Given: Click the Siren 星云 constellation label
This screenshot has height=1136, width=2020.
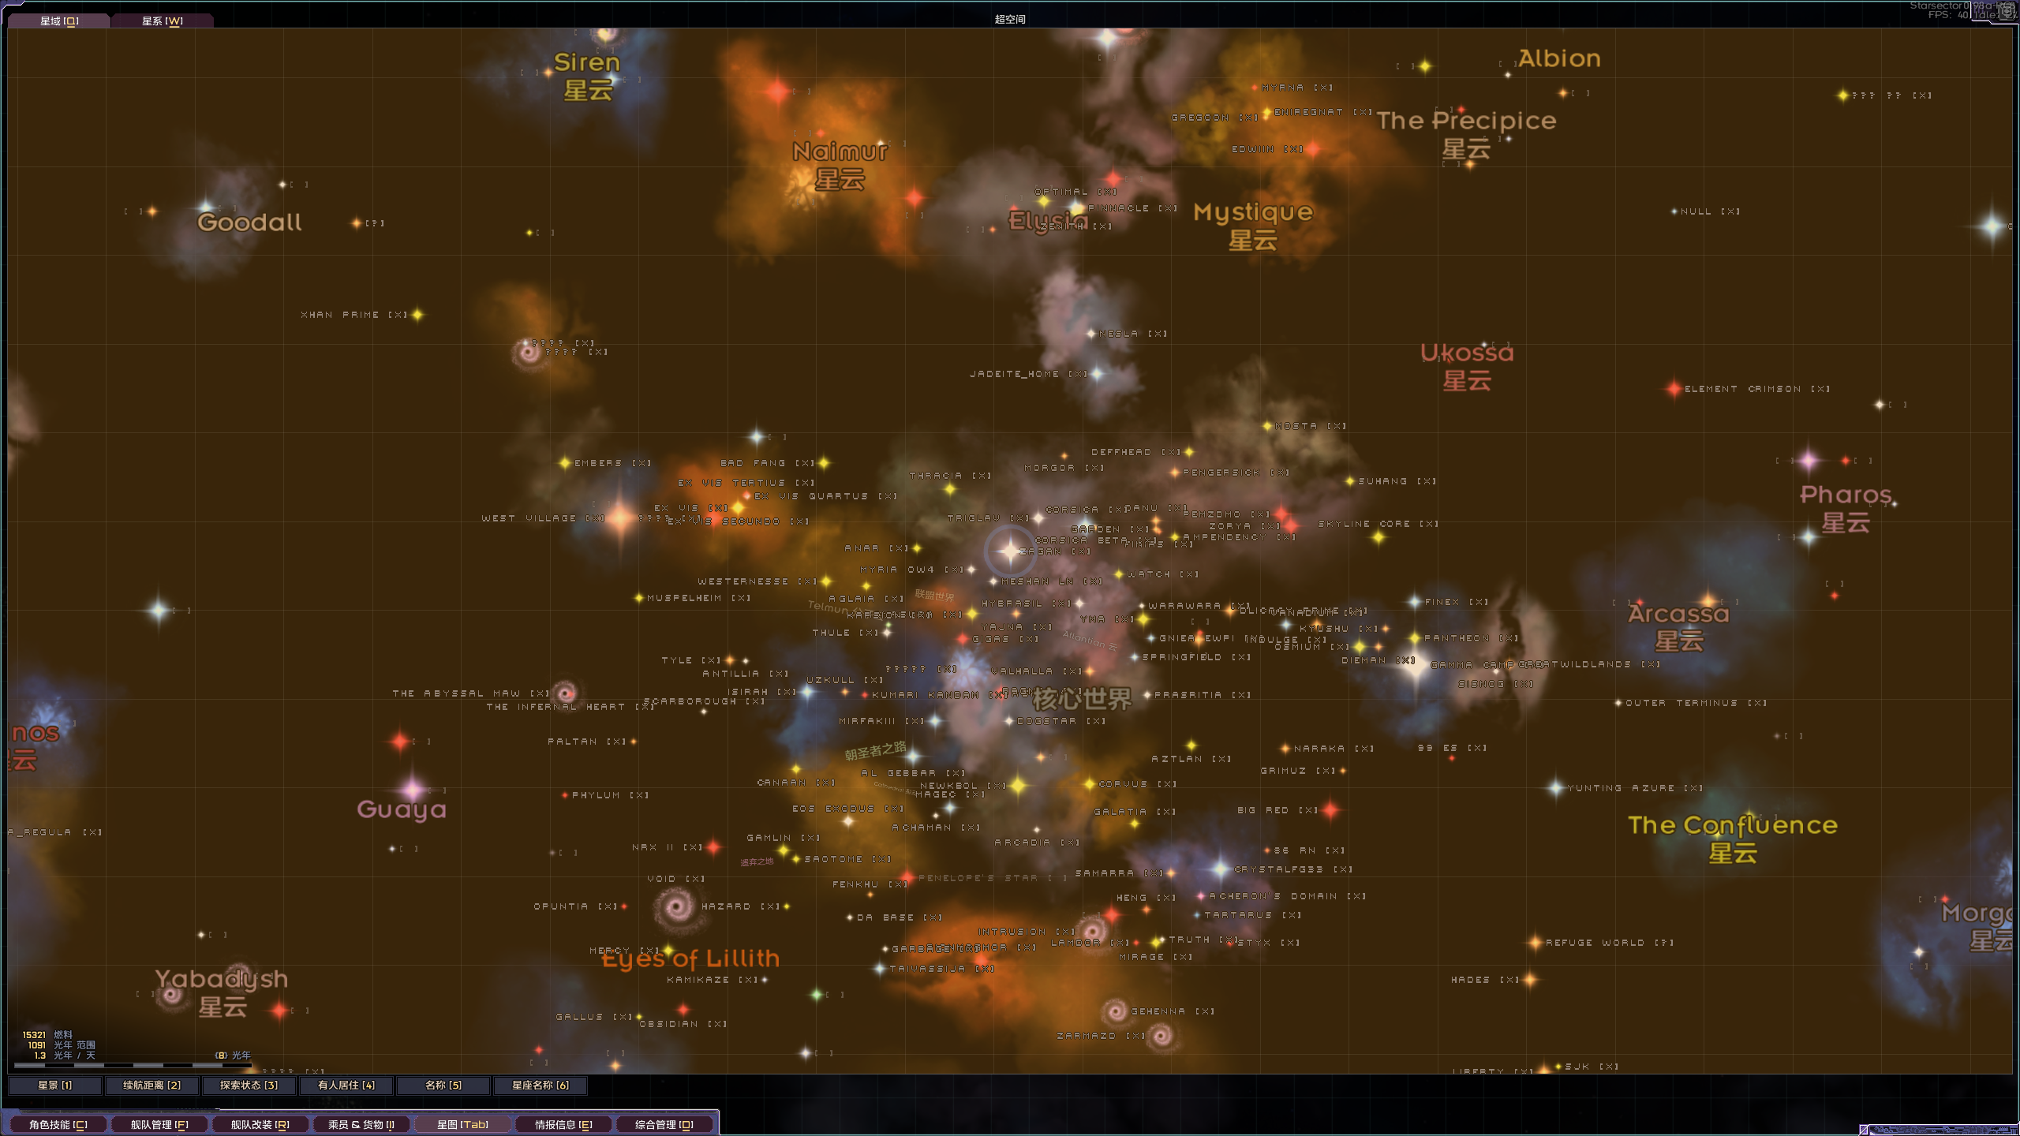Looking at the screenshot, I should click(x=587, y=76).
